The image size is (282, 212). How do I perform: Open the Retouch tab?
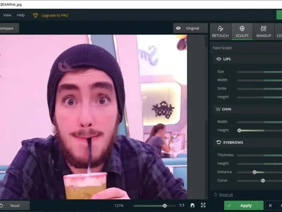pos(220,31)
